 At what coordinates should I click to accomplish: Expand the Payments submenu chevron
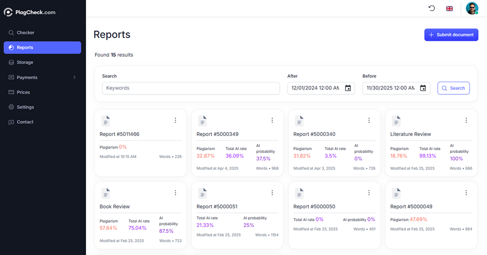[74, 77]
